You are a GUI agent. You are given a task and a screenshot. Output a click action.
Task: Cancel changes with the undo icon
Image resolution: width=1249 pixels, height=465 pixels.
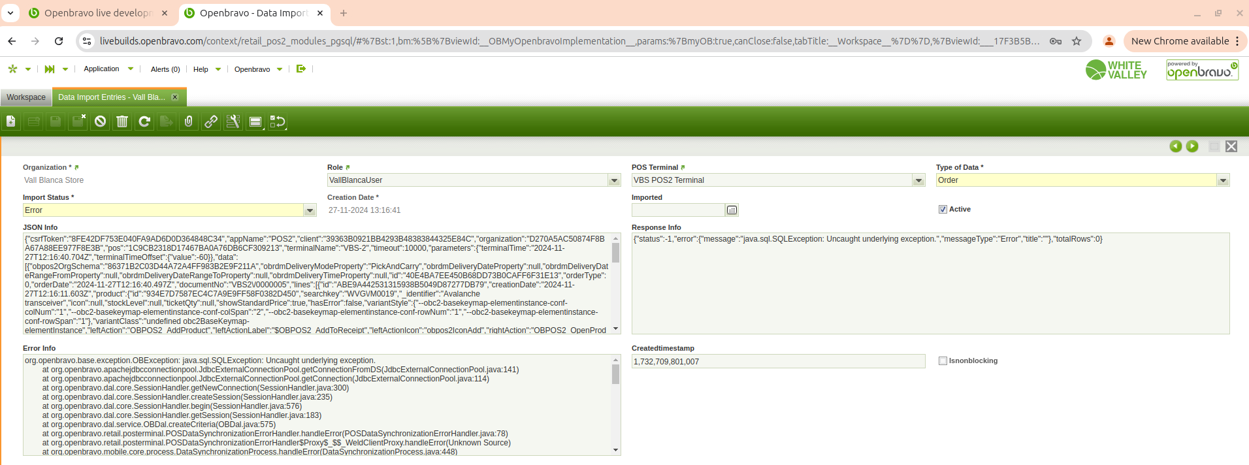(x=100, y=121)
